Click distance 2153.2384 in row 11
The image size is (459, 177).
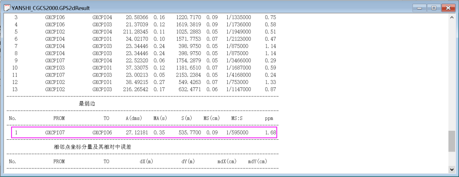click(x=189, y=75)
